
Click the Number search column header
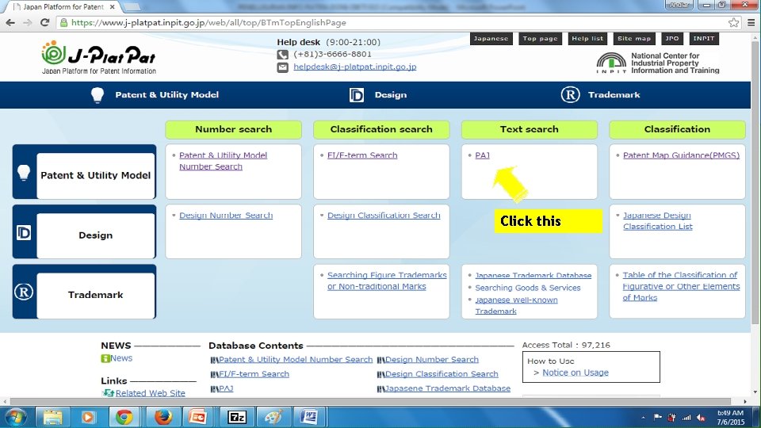pos(233,129)
